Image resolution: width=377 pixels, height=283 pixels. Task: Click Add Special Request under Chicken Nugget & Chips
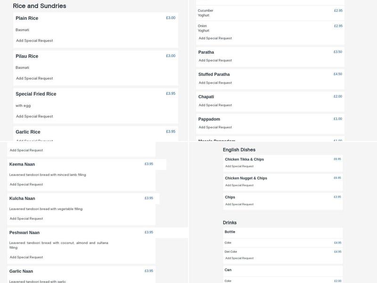[239, 185]
